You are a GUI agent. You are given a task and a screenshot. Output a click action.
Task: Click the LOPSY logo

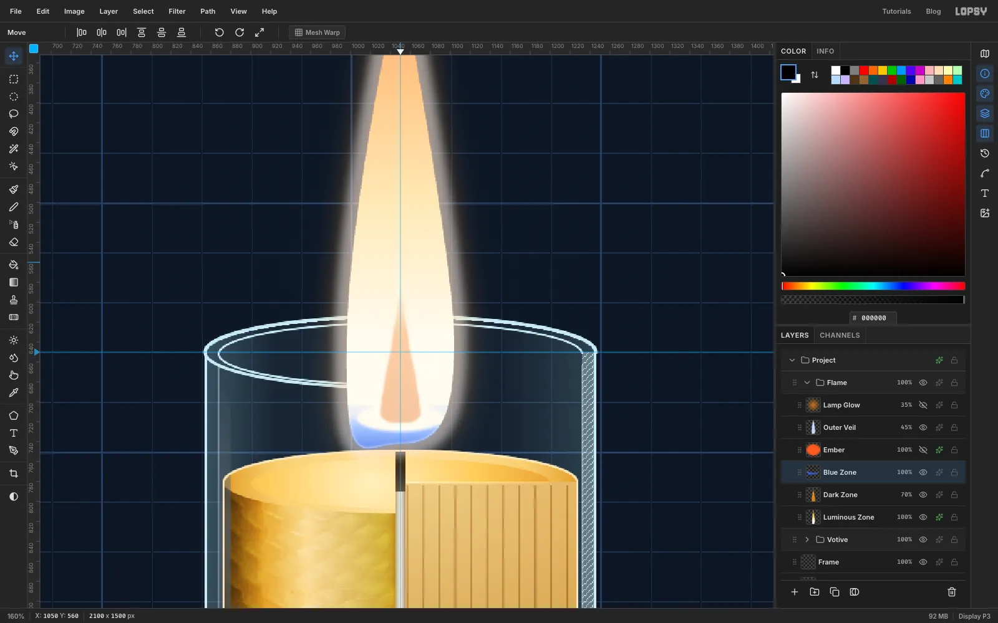click(x=971, y=11)
